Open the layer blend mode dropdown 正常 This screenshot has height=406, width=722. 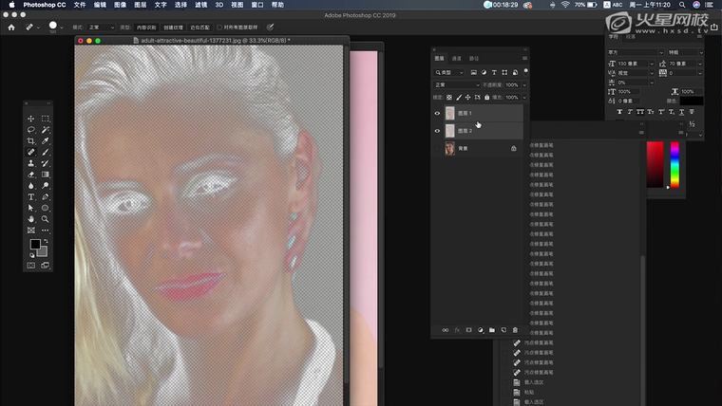[456, 84]
